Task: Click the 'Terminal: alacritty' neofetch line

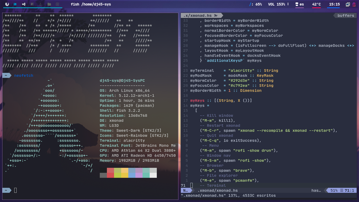Action: tap(122, 140)
